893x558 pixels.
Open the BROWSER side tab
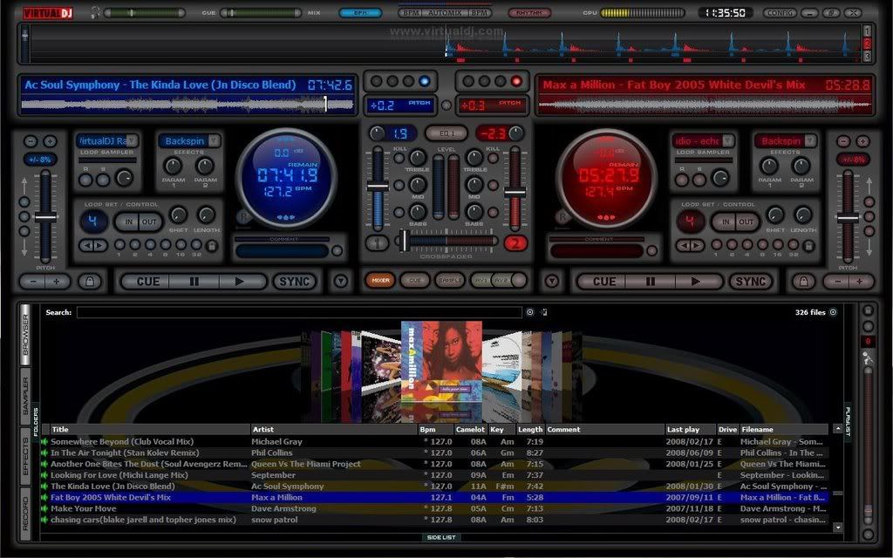25,334
